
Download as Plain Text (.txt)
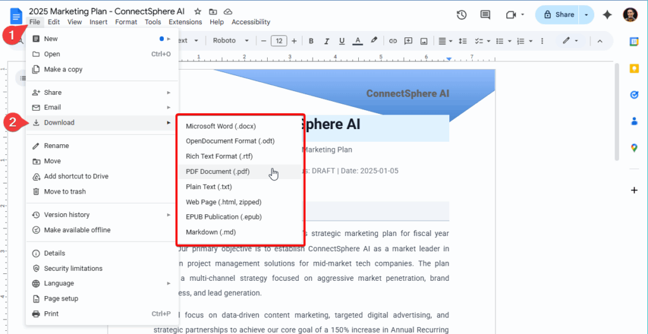240,187
